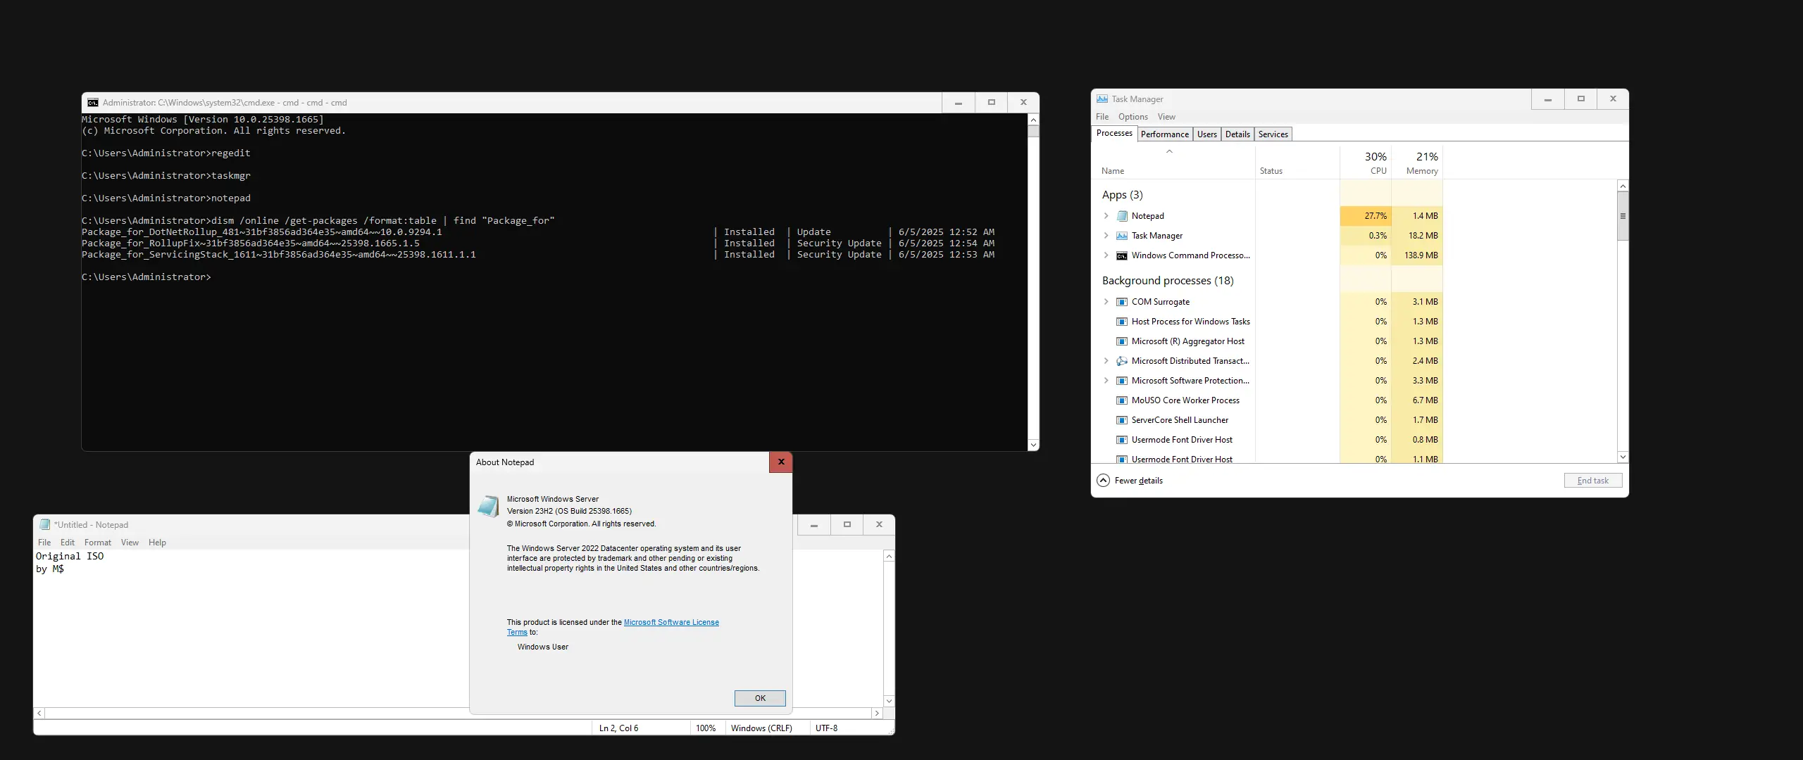Click the Notepad icon in Untitled title bar
This screenshot has width=1803, height=760.
(45, 525)
